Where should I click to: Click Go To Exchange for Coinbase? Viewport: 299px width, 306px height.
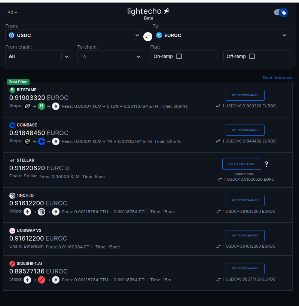[245, 130]
